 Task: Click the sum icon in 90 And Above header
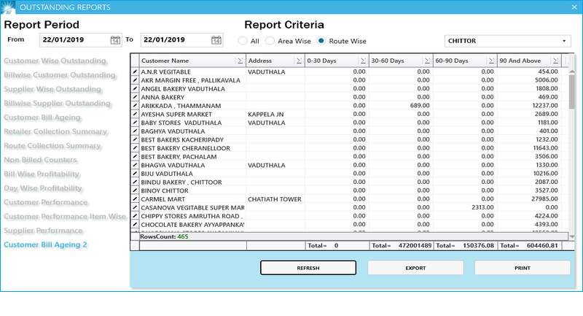coord(555,61)
